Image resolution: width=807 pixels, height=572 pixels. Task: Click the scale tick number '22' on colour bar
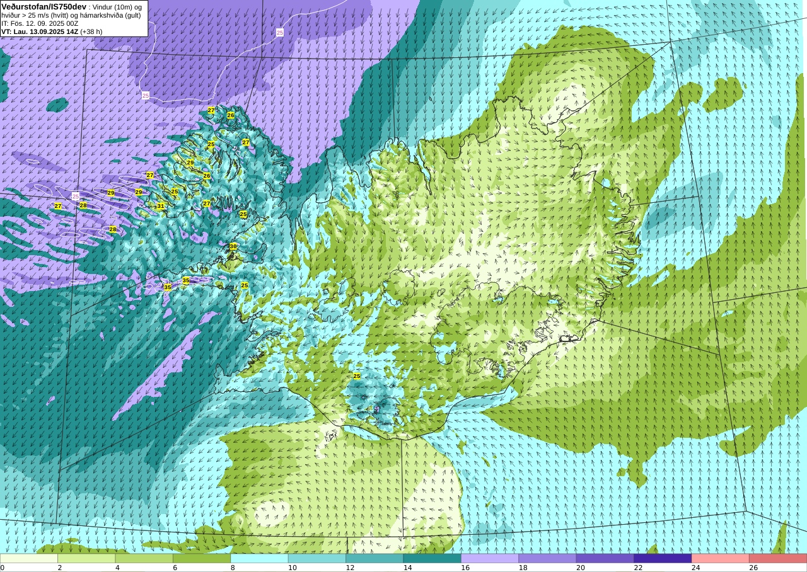coord(639,568)
